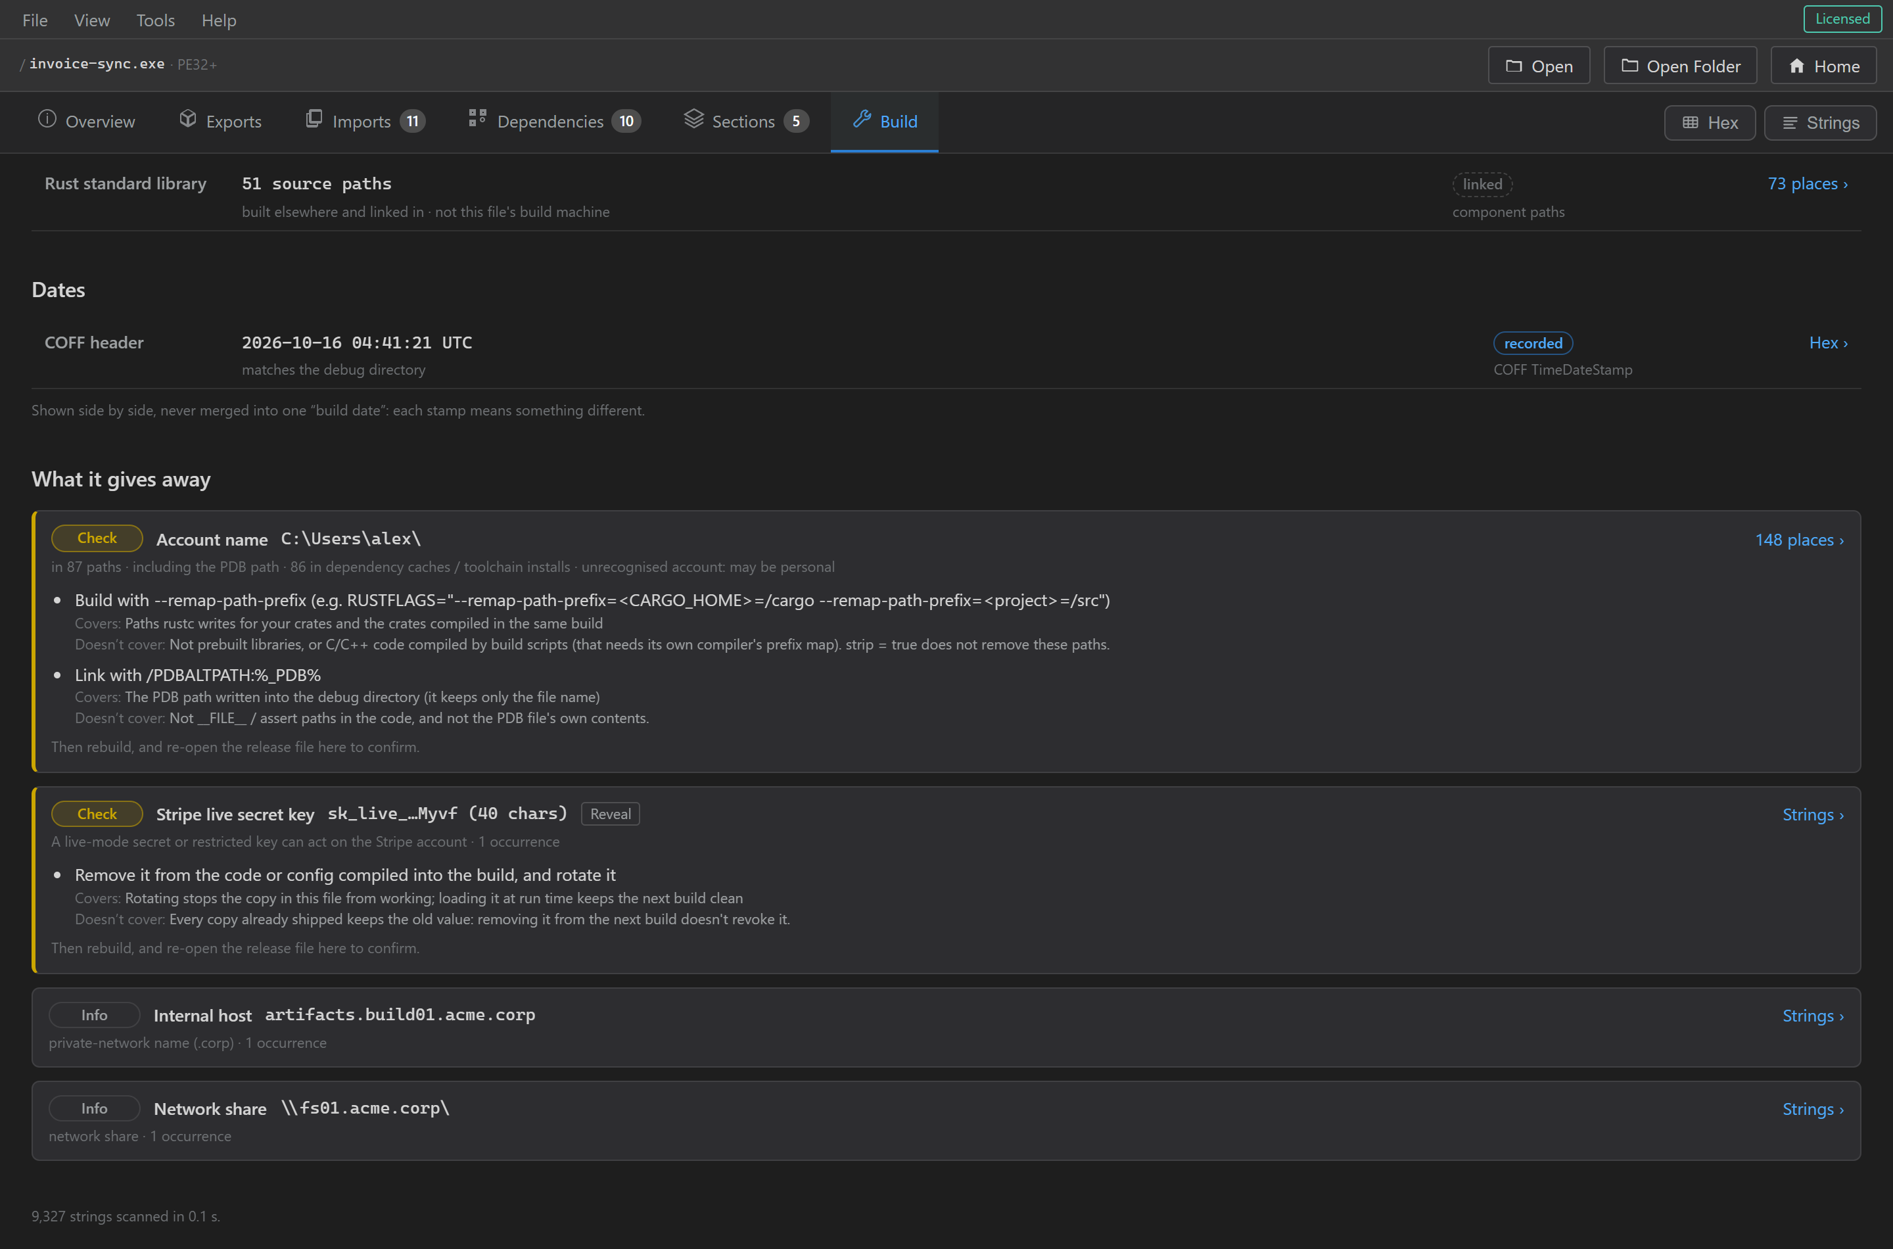Screen dimensions: 1893x1249
Task: Click the Dependencies count badge 10
Action: [x=626, y=121]
